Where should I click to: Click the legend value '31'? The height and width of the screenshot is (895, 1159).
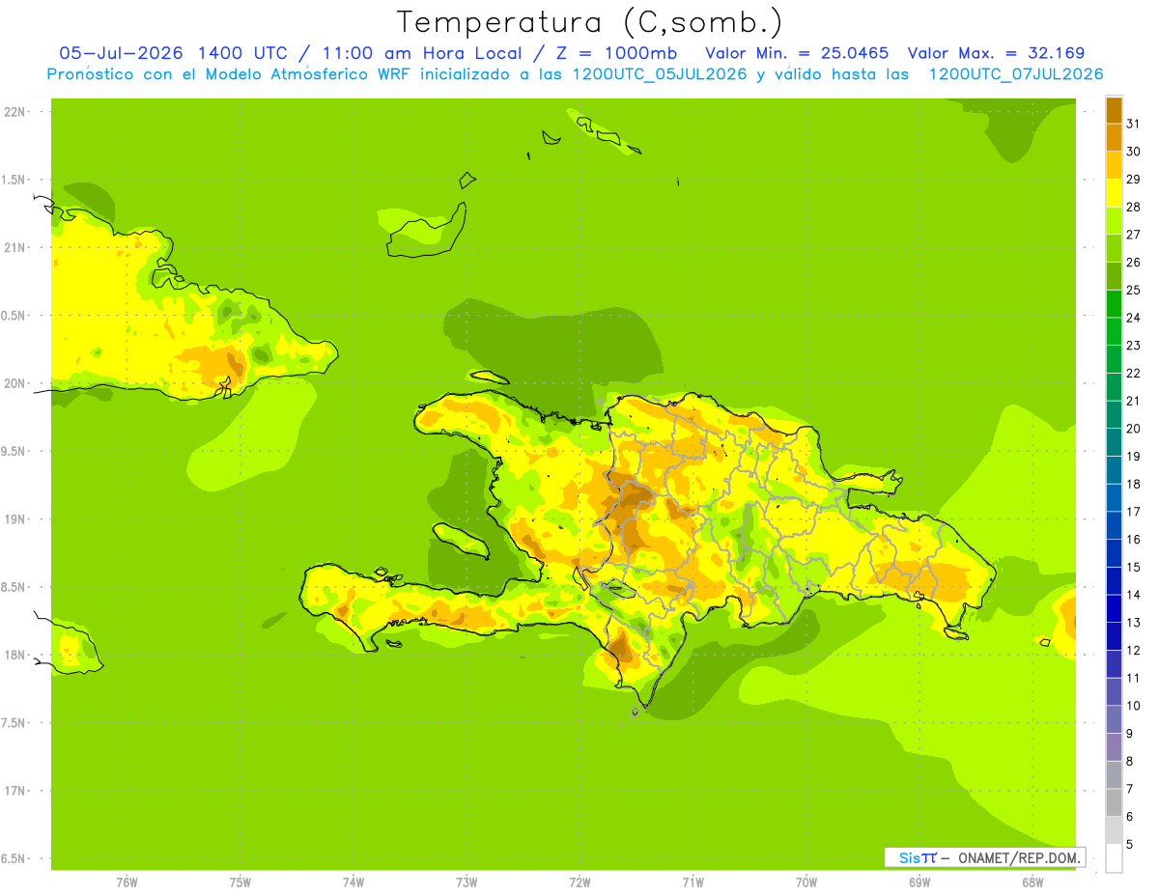(1133, 124)
